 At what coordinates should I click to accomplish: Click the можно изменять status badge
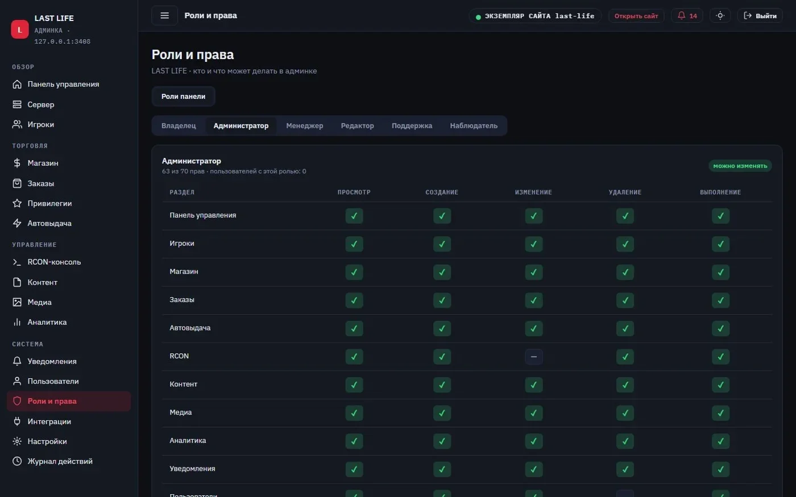coord(740,166)
